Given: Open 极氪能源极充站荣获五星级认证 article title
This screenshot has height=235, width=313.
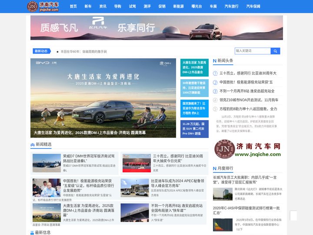Looking at the screenshot, I should (x=88, y=186).
